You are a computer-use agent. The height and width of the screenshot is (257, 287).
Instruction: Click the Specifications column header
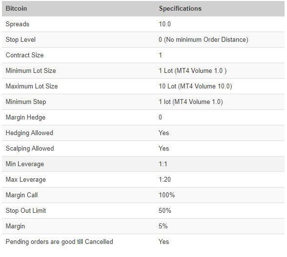coord(180,9)
